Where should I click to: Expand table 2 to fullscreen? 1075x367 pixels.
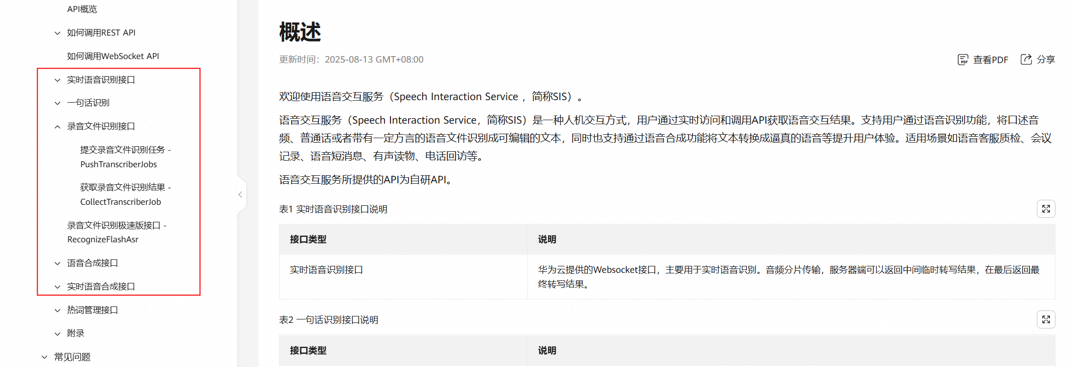pyautogui.click(x=1046, y=319)
